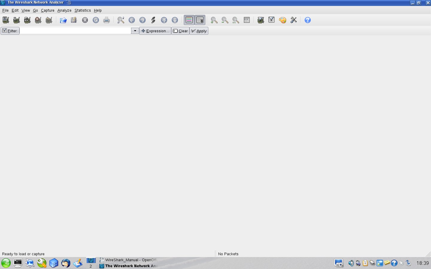Close the capture file icon
Image resolution: width=431 pixels, height=269 pixels.
(x=85, y=20)
